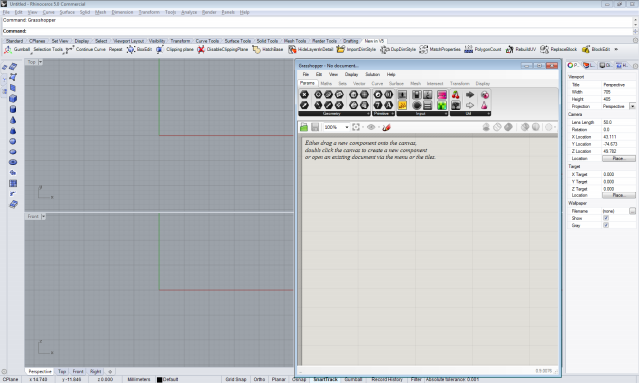Click the BlockEdit icon
The height and width of the screenshot is (383, 639).
586,49
